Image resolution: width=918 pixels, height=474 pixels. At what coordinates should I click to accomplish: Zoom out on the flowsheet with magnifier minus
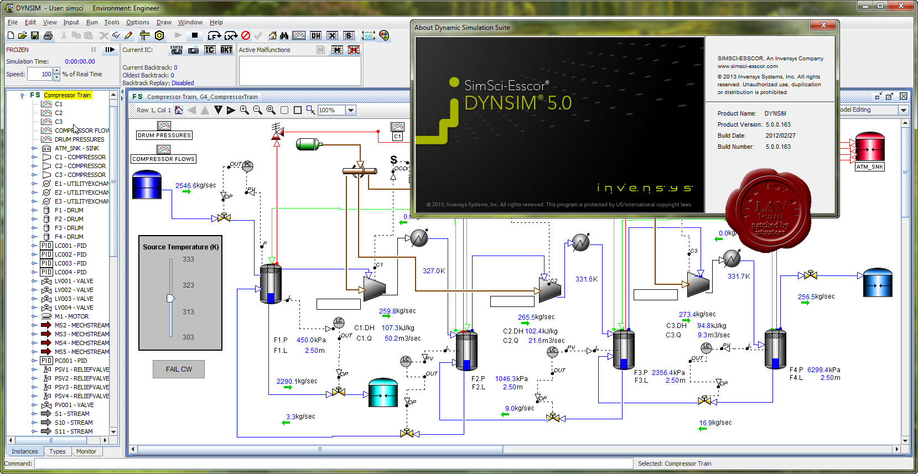point(258,110)
